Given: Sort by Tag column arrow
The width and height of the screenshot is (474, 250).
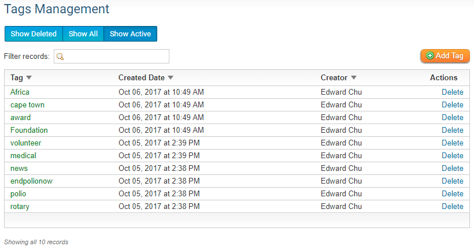Looking at the screenshot, I should point(29,78).
